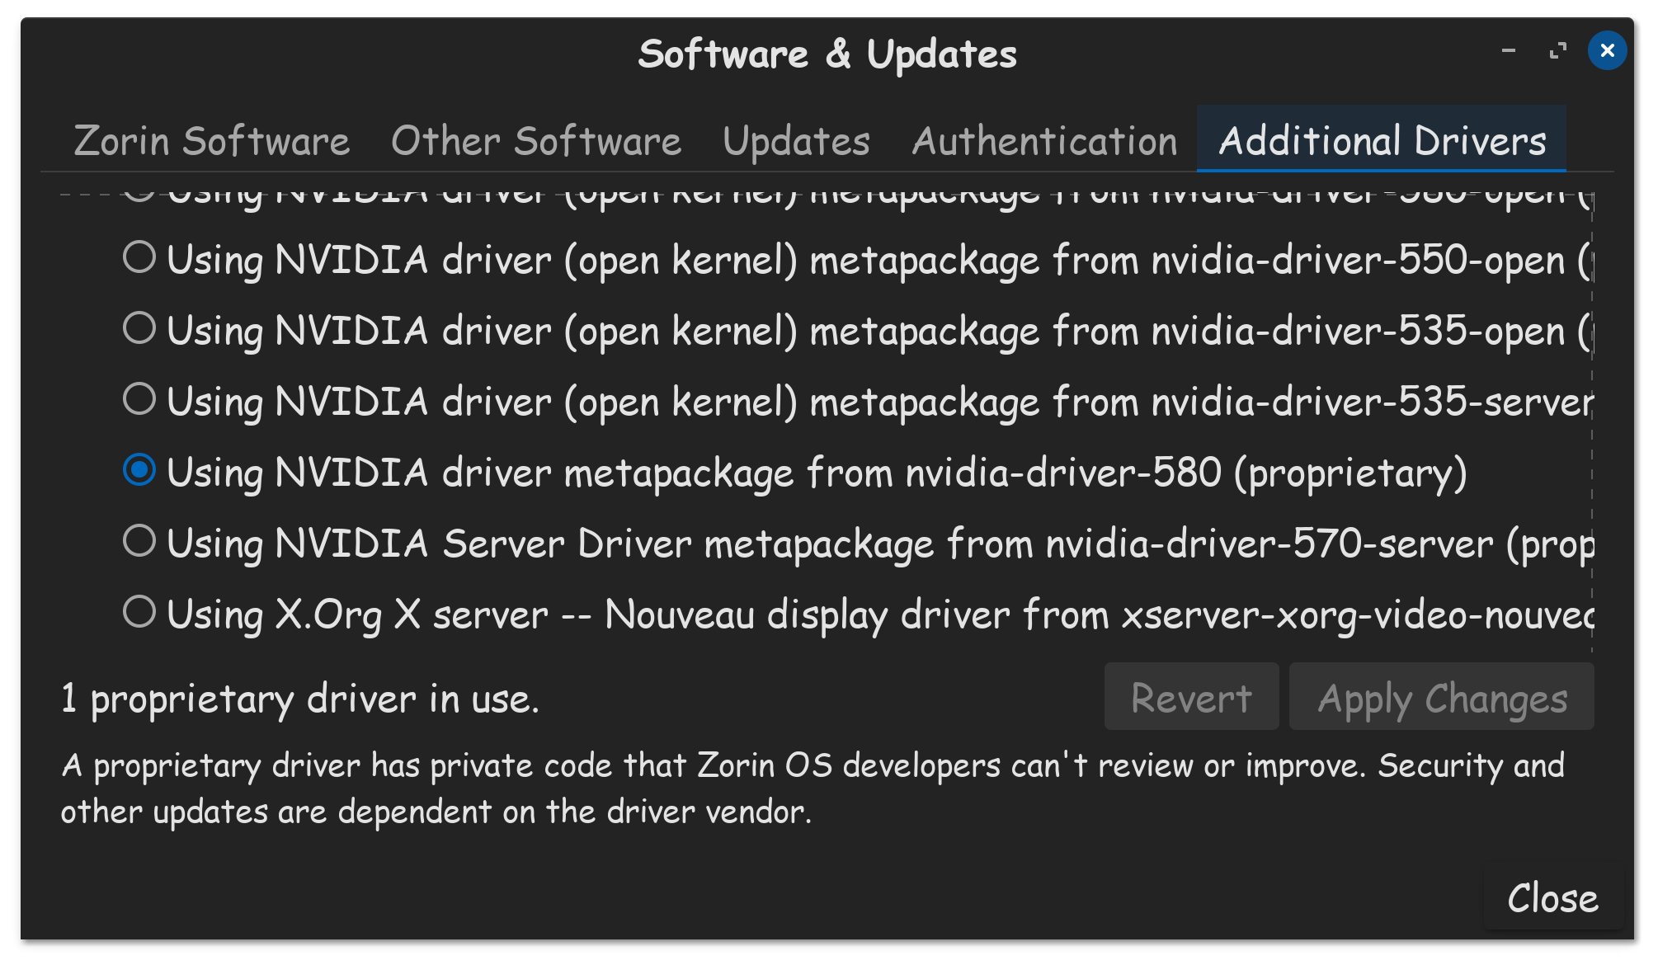Select nvidia-driver-535-open radio button
Image resolution: width=1658 pixels, height=965 pixels.
pos(139,329)
